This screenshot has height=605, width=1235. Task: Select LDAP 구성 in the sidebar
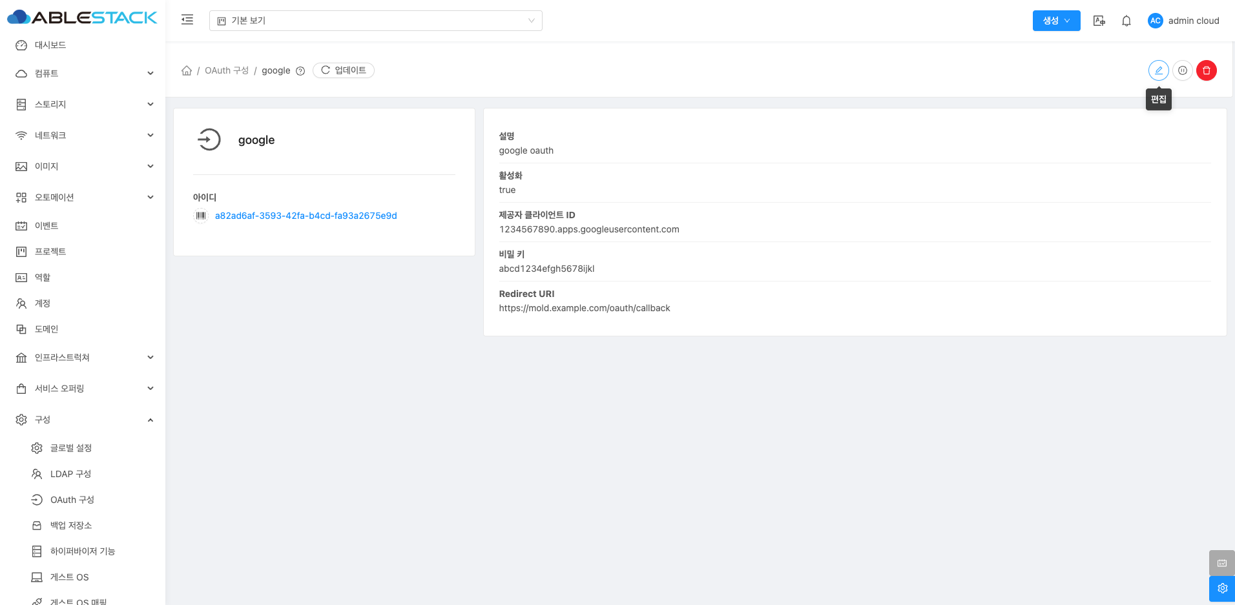point(70,474)
